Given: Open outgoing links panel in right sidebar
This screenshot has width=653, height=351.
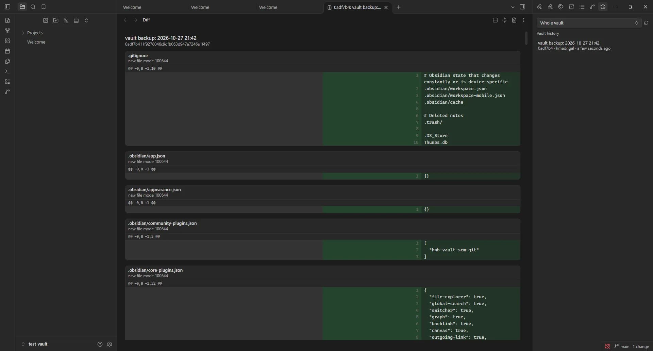Looking at the screenshot, I should pos(550,7).
